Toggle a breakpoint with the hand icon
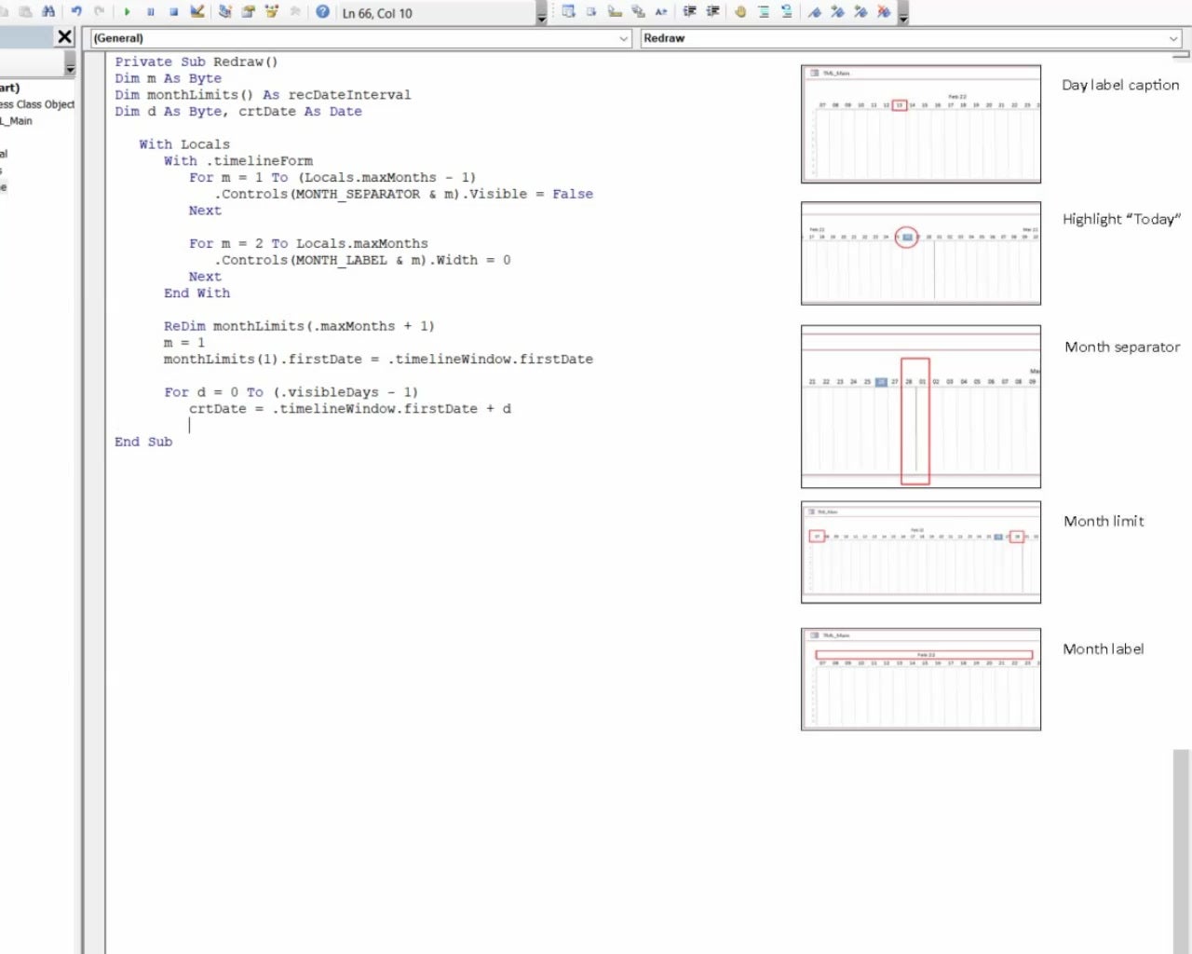The width and height of the screenshot is (1192, 954). click(742, 12)
